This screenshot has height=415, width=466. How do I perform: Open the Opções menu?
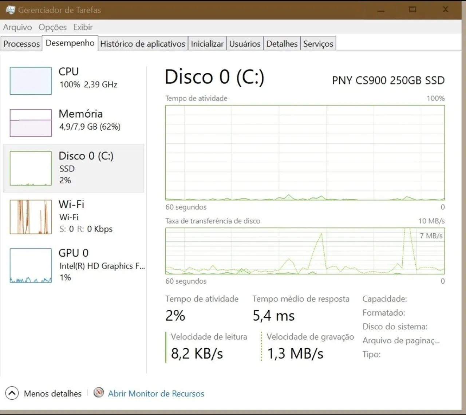tap(53, 27)
